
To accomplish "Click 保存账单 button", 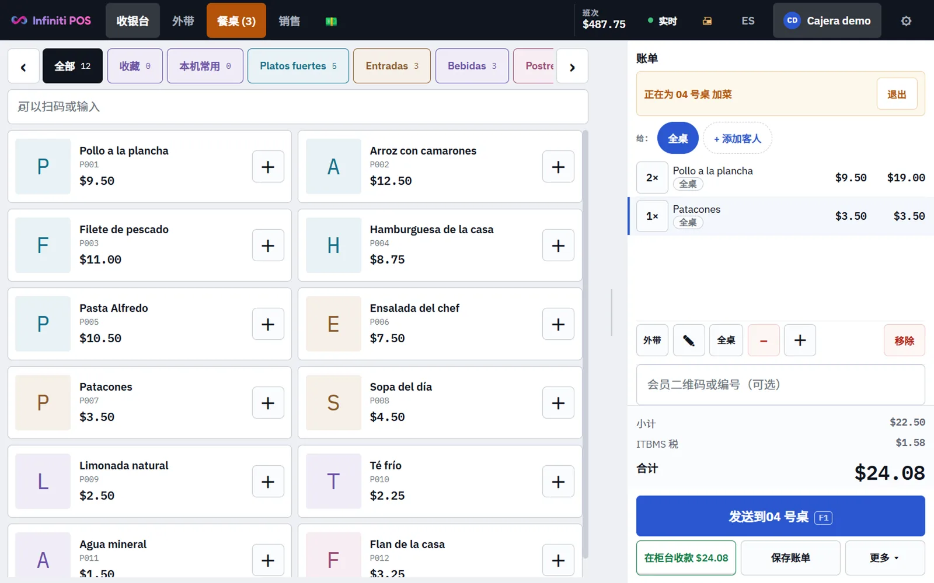I will pos(790,558).
